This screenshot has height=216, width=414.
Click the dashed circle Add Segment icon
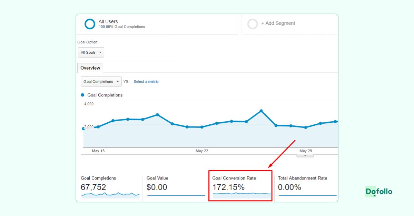coord(253,24)
